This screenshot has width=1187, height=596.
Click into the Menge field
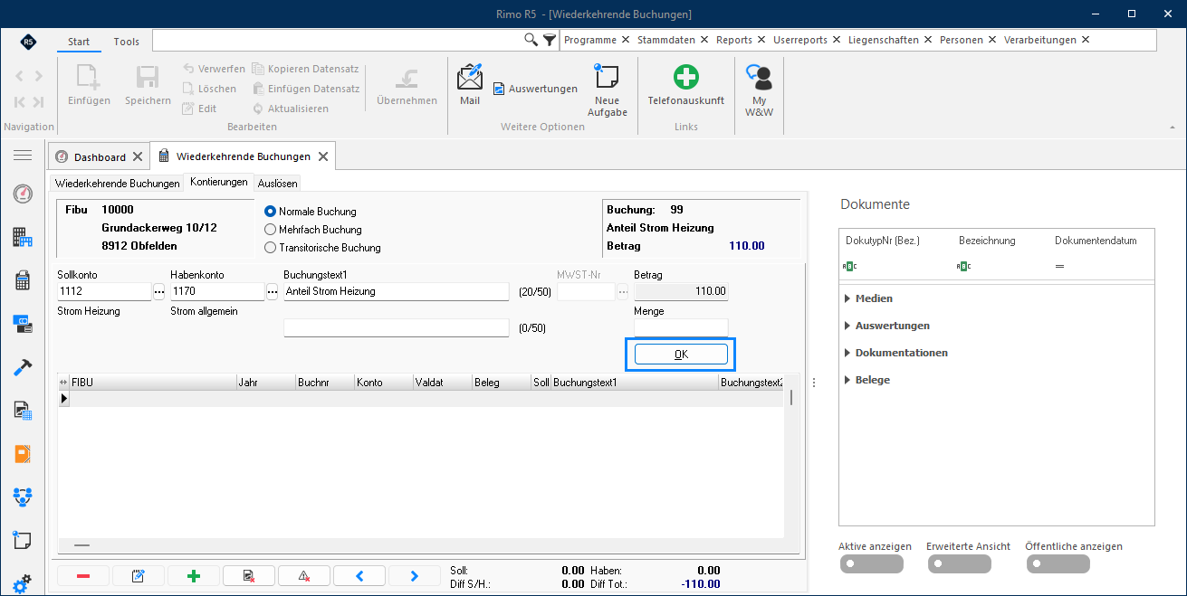[681, 327]
